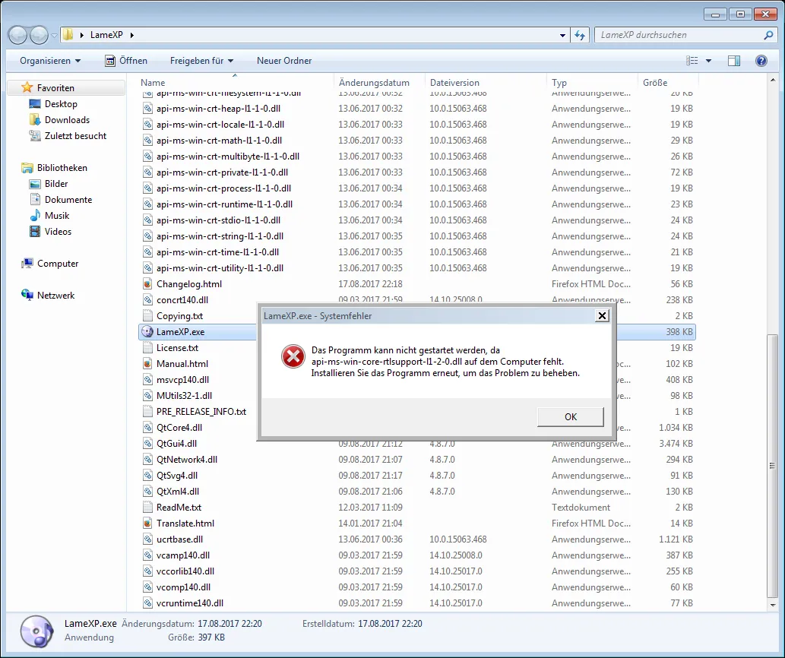This screenshot has height=658, width=785.
Task: Open the Freigeben für dropdown
Action: pos(201,61)
